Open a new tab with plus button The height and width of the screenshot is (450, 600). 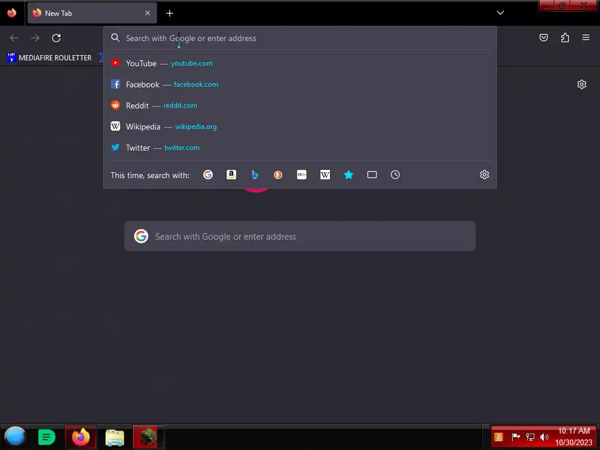(169, 13)
